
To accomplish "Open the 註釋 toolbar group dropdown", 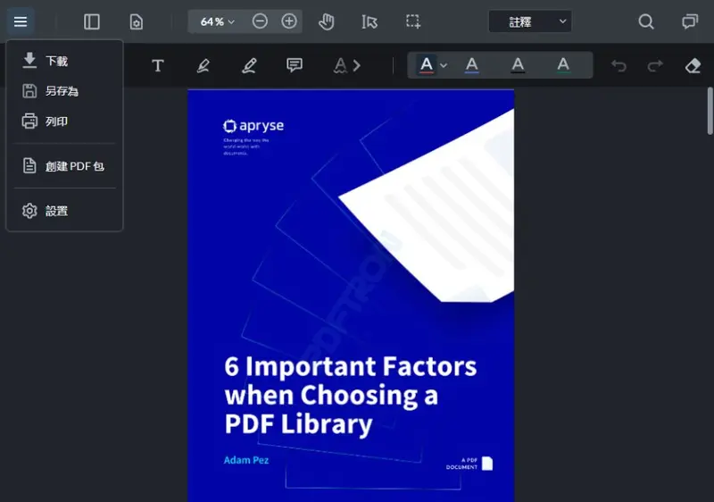I will coord(530,21).
